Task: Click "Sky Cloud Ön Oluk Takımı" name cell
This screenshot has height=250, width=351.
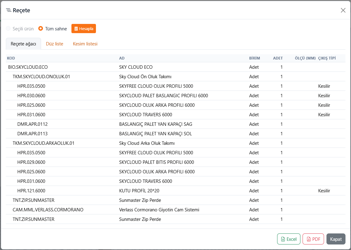Action: [145, 77]
